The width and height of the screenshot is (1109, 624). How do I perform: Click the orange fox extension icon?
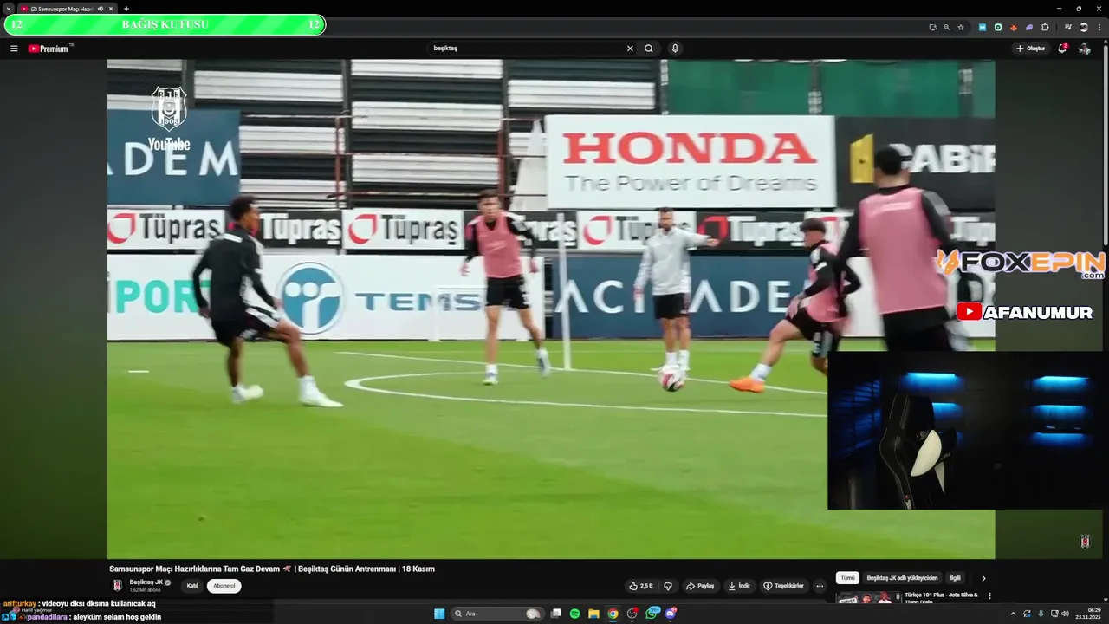click(1014, 28)
